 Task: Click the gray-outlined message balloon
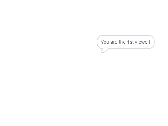126,42
